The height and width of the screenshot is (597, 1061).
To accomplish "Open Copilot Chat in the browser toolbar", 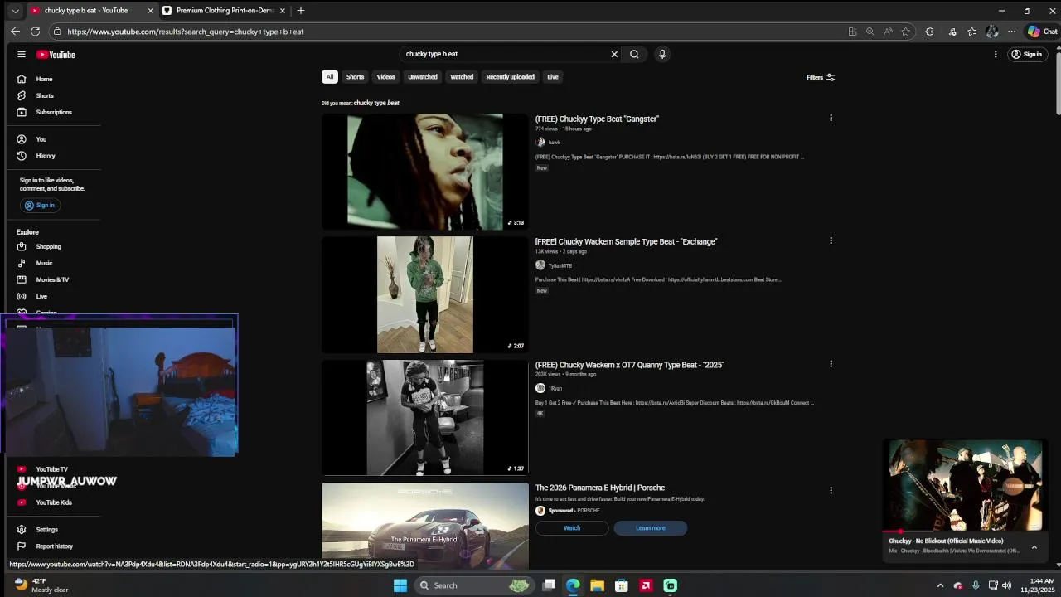I will 1042,32.
